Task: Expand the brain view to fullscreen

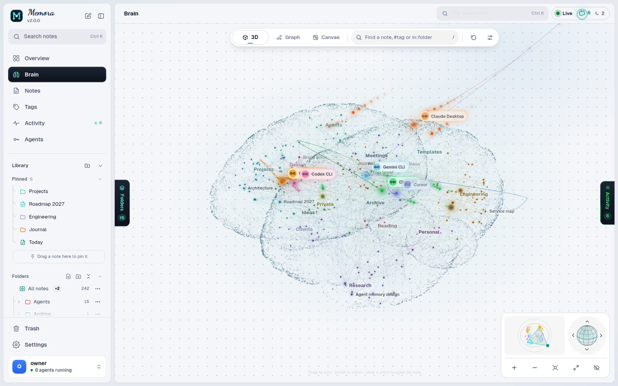Action: (576, 368)
